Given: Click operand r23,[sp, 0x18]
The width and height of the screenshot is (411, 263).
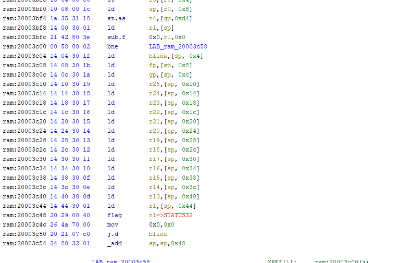Looking at the screenshot, I should 174,103.
